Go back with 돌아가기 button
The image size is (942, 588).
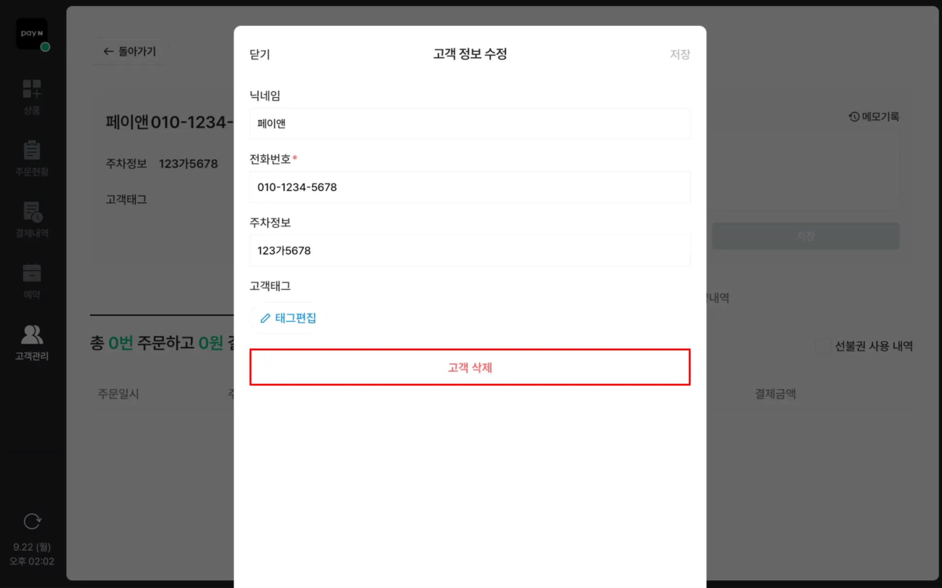point(130,51)
